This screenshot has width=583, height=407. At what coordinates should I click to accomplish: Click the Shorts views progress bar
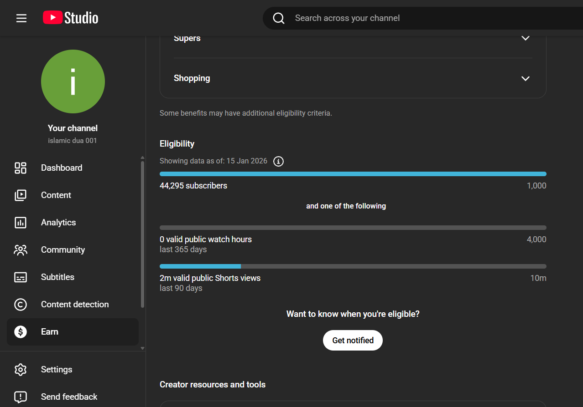coord(353,266)
